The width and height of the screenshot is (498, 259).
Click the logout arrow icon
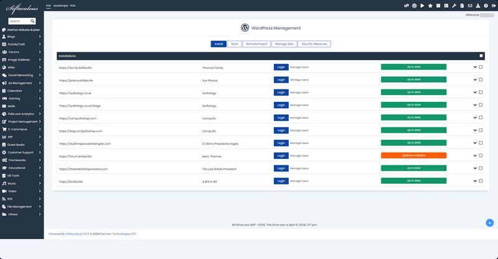pyautogui.click(x=494, y=6)
